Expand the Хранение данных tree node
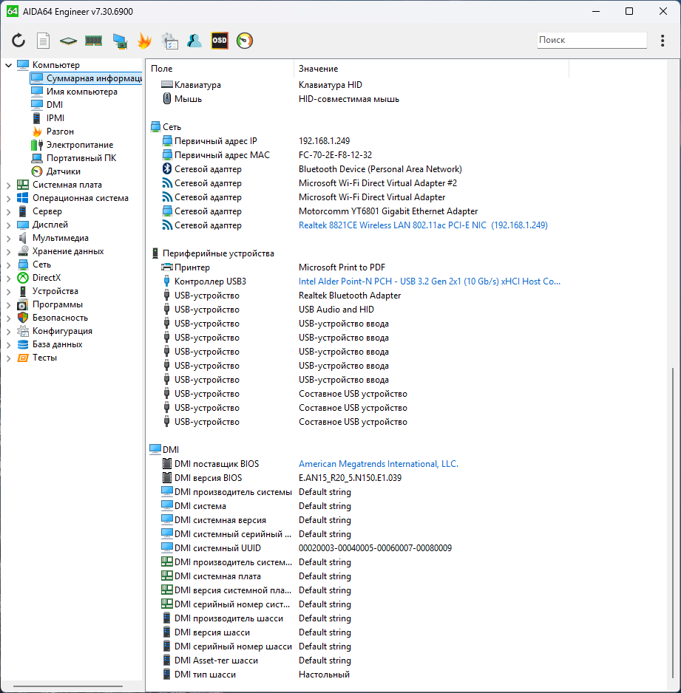 click(x=9, y=251)
